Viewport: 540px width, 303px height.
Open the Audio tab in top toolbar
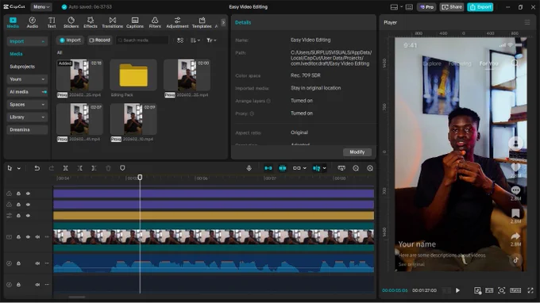(33, 22)
